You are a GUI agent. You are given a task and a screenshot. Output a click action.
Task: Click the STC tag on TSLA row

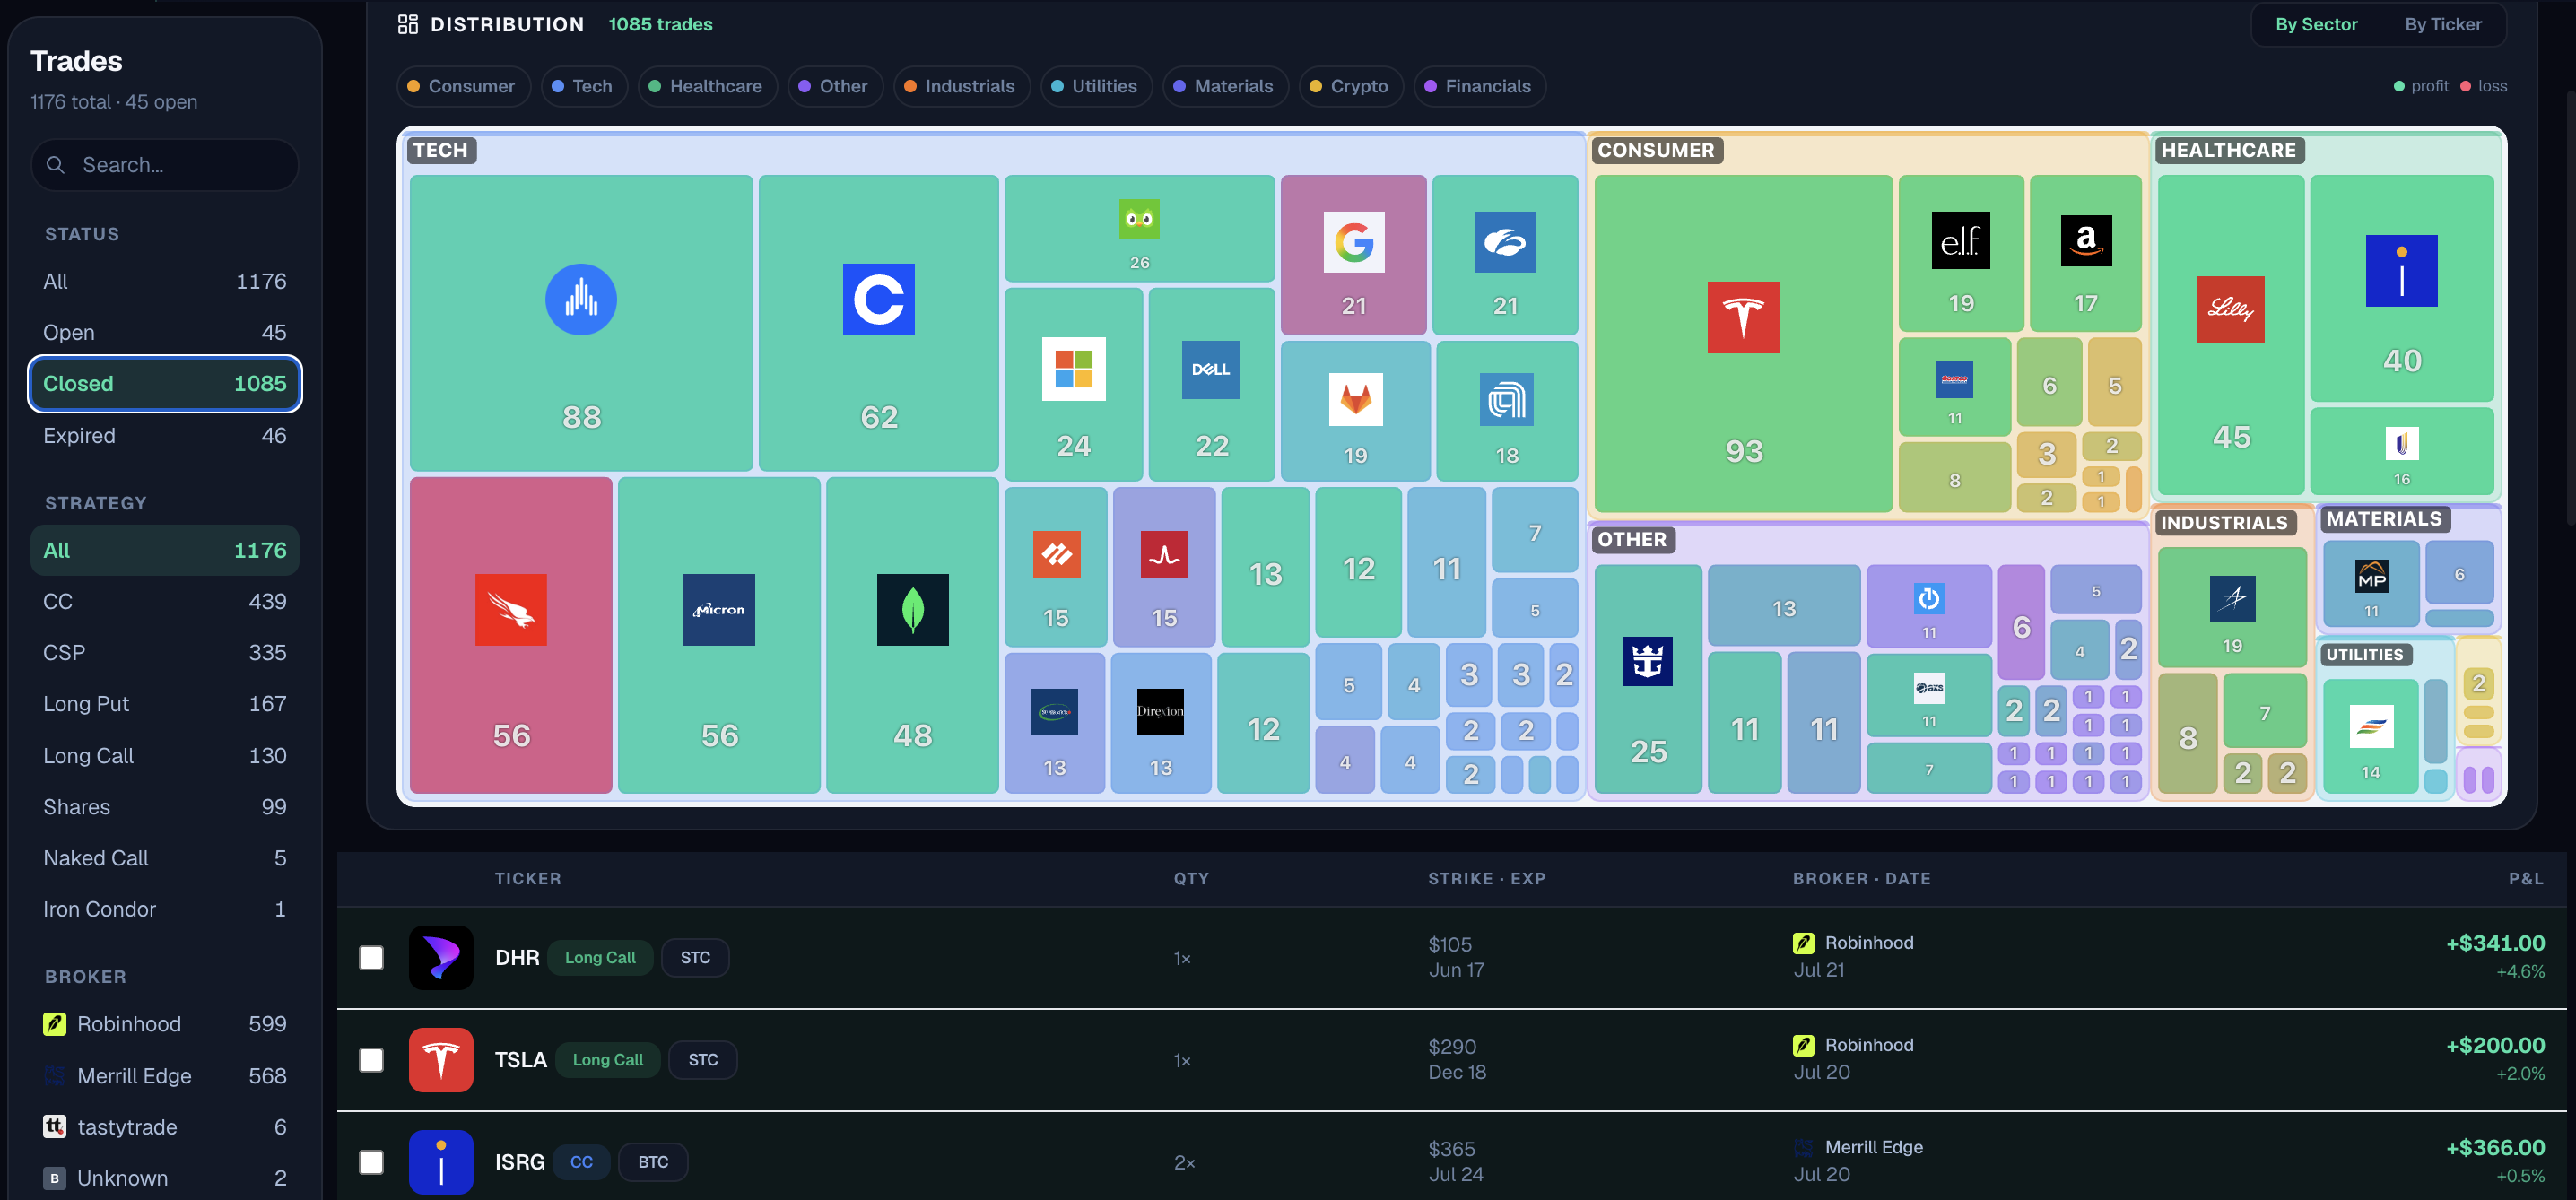[703, 1060]
